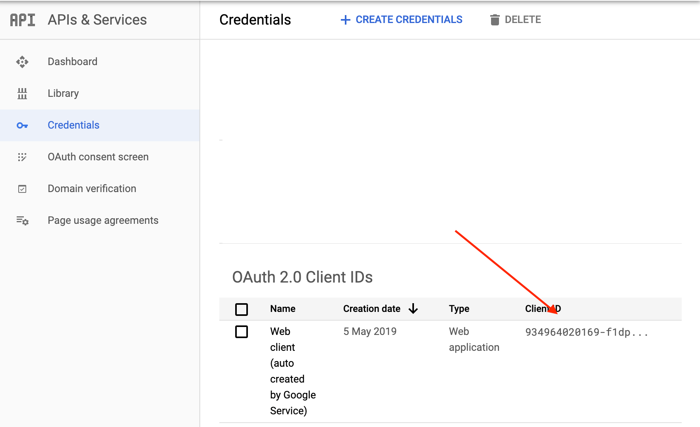
Task: Open the Create Credentials dropdown
Action: tap(409, 20)
